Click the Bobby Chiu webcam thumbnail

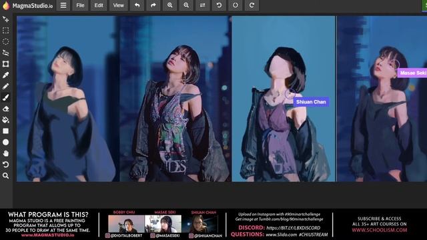pyautogui.click(x=126, y=224)
